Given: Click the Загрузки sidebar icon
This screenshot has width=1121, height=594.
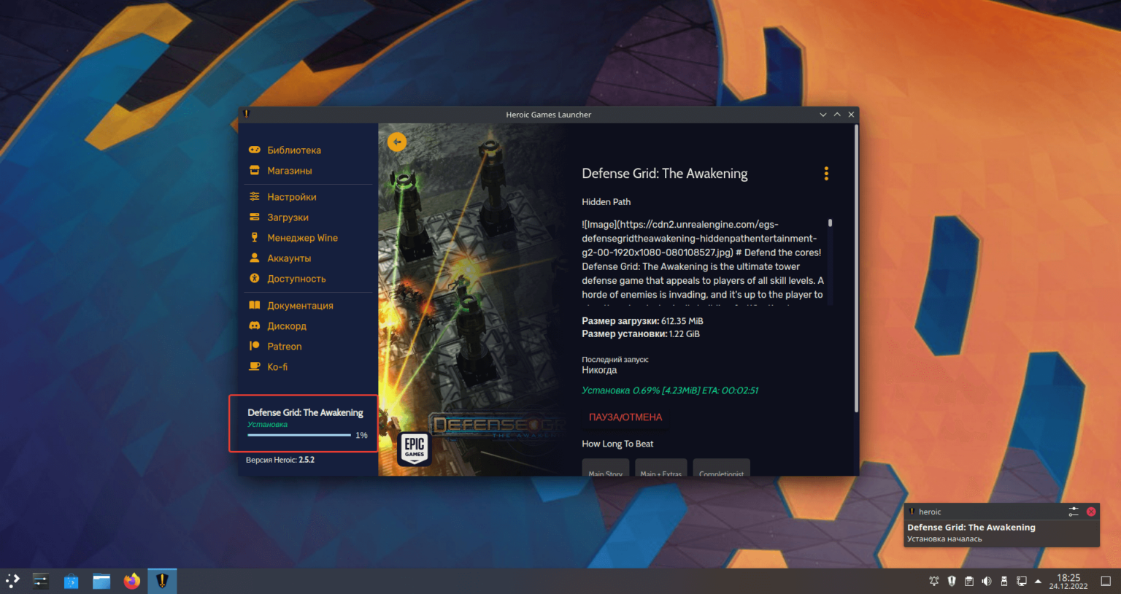Looking at the screenshot, I should (255, 217).
